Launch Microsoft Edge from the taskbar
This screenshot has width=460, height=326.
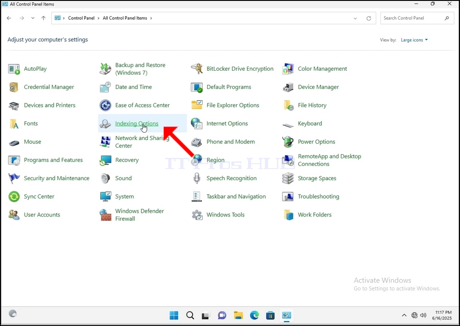coord(254,315)
